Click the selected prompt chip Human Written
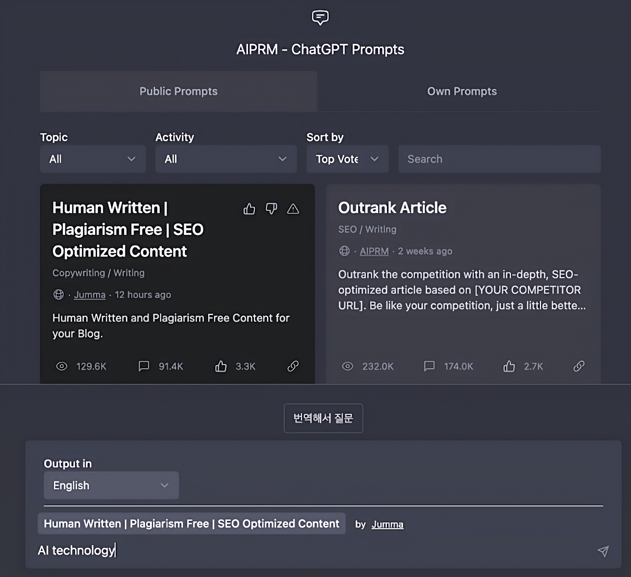Viewport: 631px width, 577px height. point(191,523)
